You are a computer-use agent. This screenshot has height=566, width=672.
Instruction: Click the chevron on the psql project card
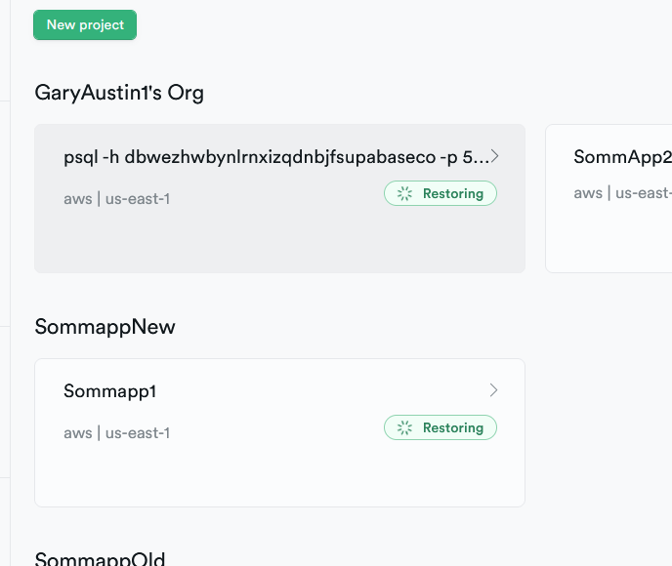click(494, 156)
